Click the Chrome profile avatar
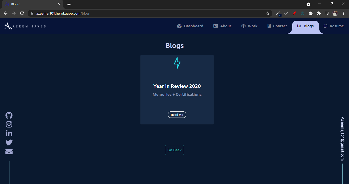Screen dimensions: 349x184 pos(335,13)
